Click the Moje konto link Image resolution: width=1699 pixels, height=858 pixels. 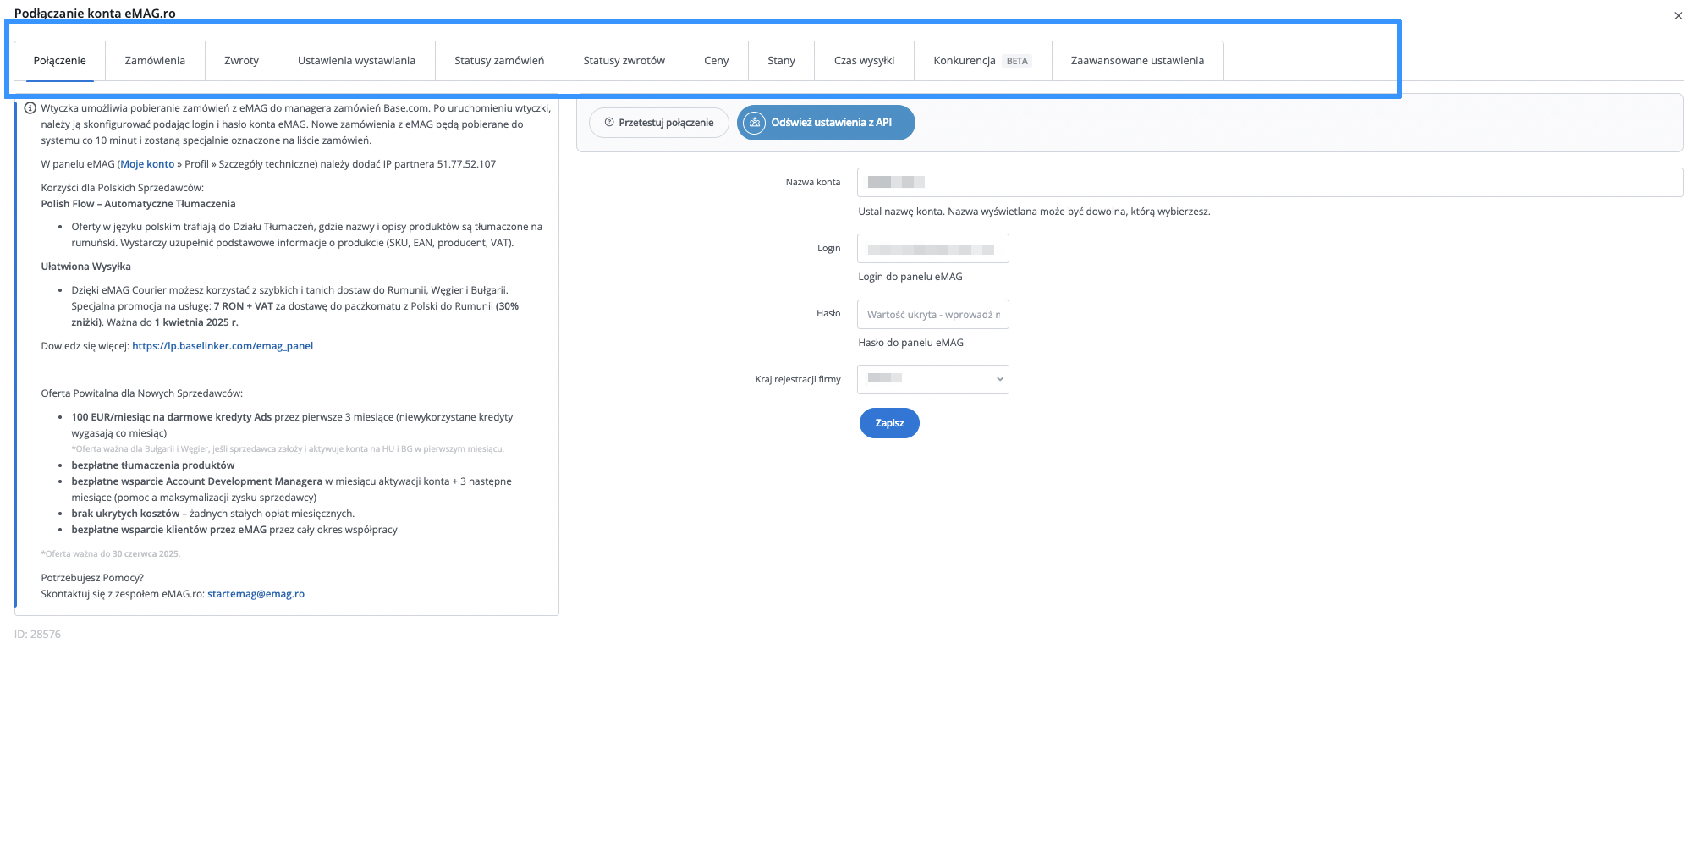coord(147,164)
